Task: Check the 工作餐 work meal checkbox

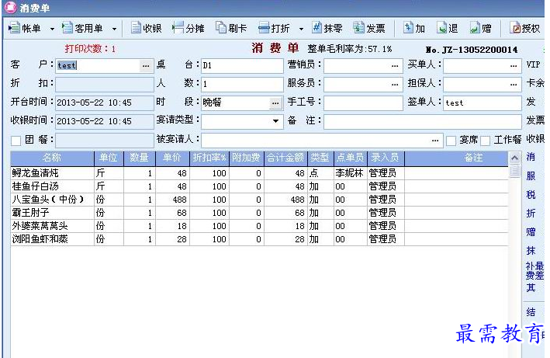Action: click(486, 141)
